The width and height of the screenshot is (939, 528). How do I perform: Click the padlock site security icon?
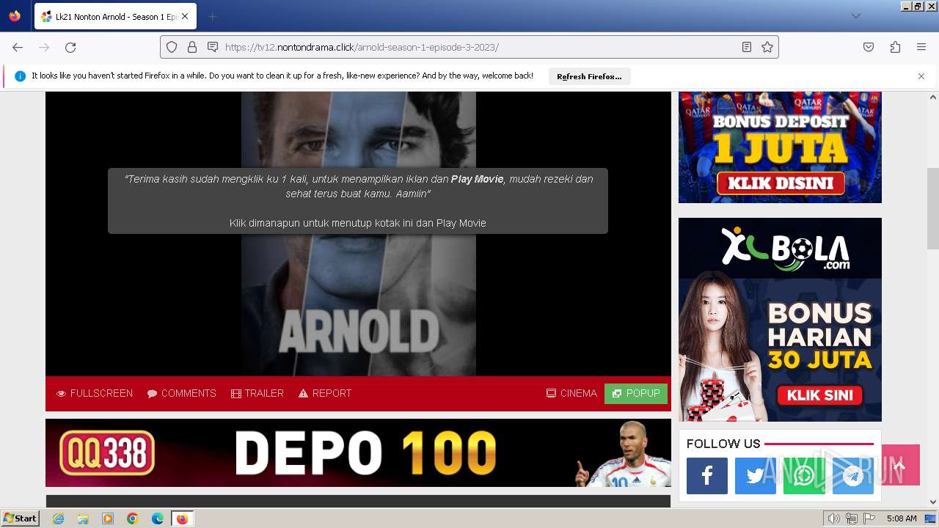pyautogui.click(x=192, y=47)
